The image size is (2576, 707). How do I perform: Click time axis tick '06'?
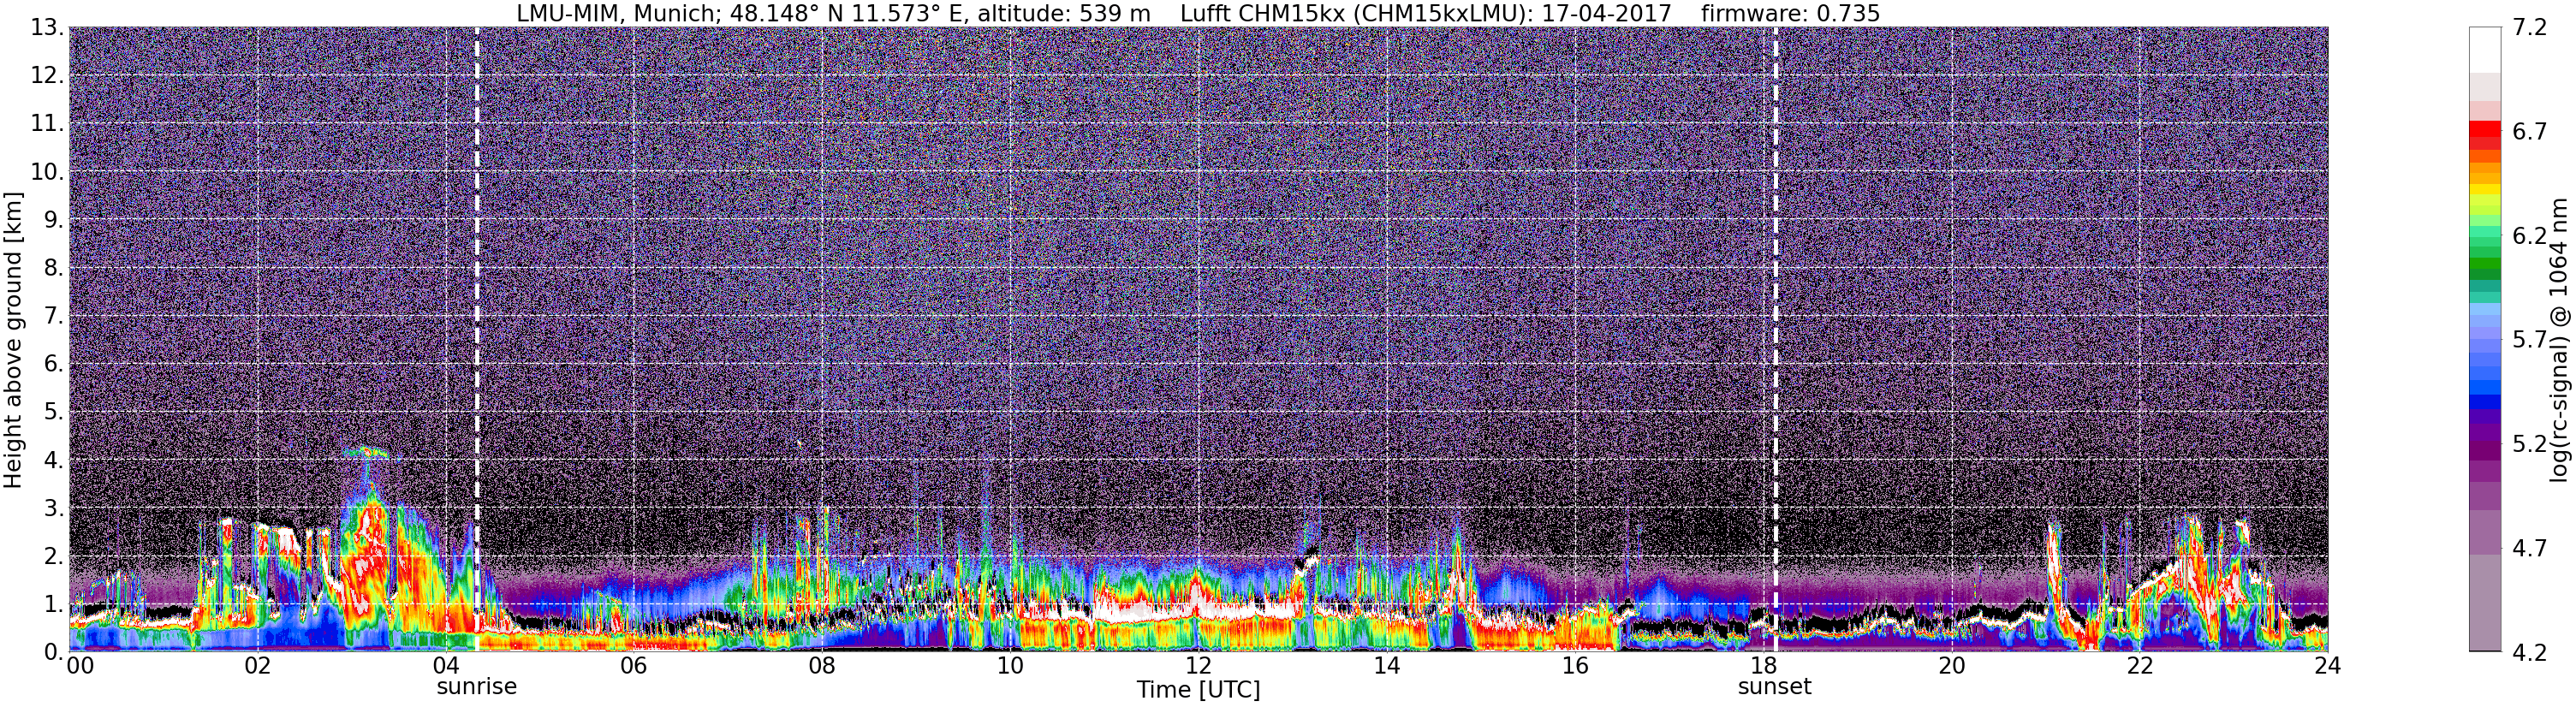[x=633, y=666]
